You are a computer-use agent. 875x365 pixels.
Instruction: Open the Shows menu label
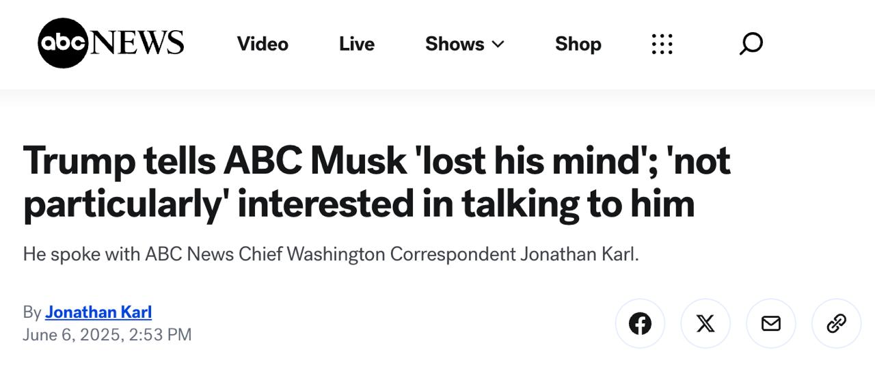455,44
